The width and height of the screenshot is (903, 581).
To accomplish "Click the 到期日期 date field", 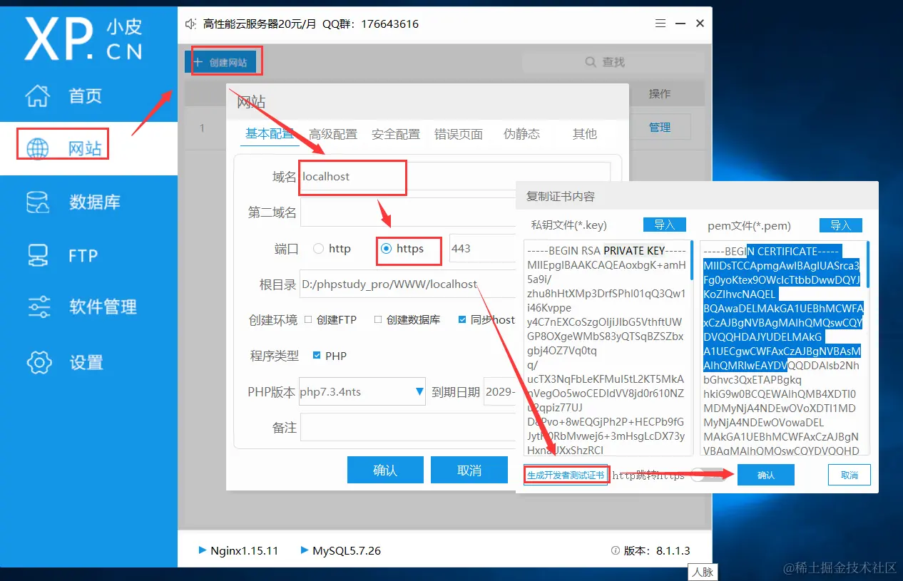I will point(500,391).
